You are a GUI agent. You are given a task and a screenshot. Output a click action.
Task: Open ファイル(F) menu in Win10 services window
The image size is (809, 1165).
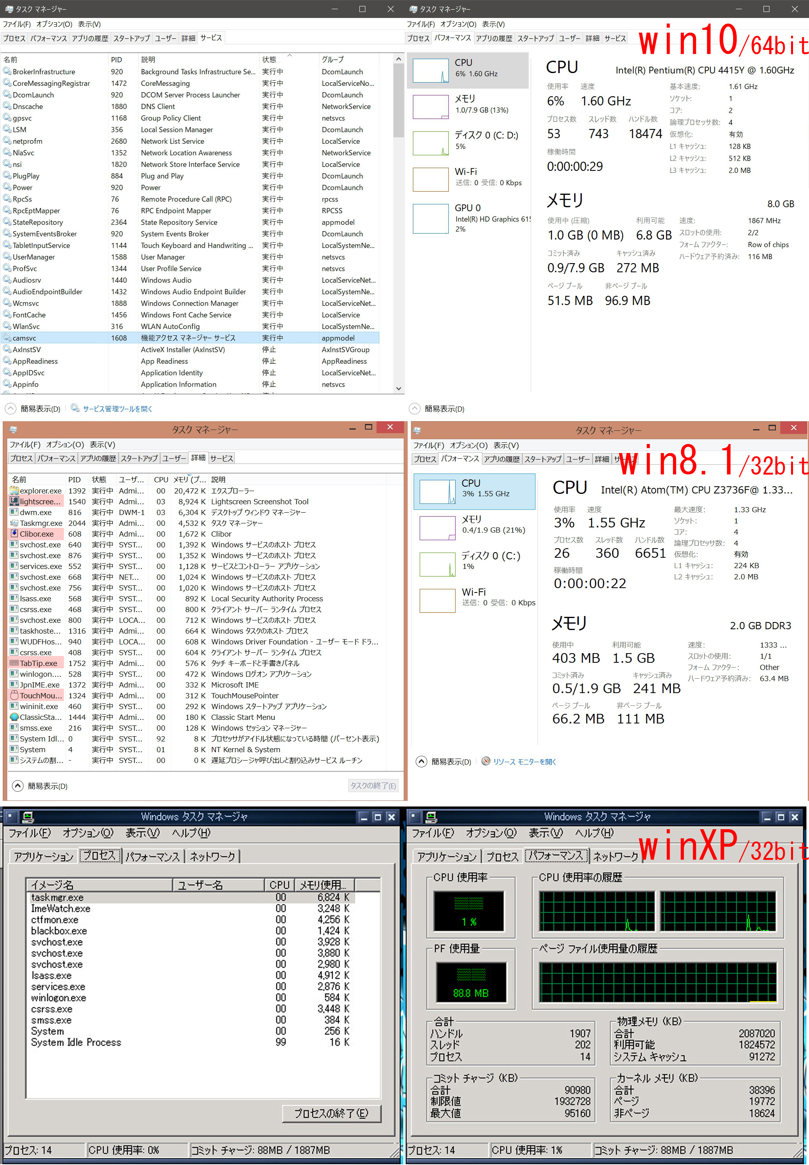[17, 24]
